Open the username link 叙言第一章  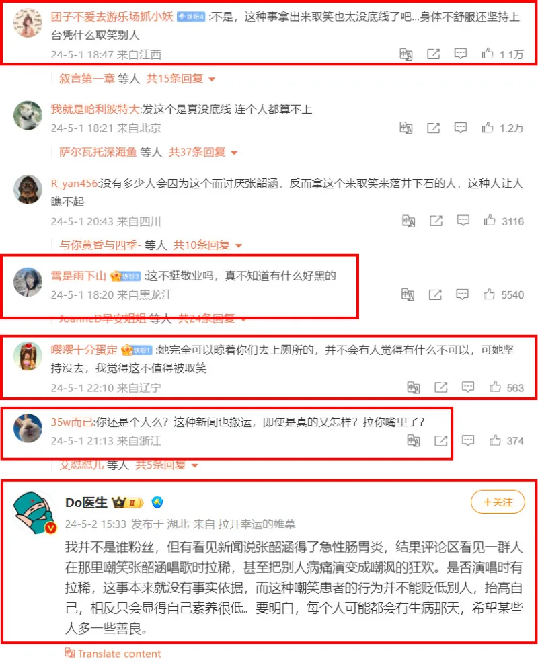pos(87,79)
